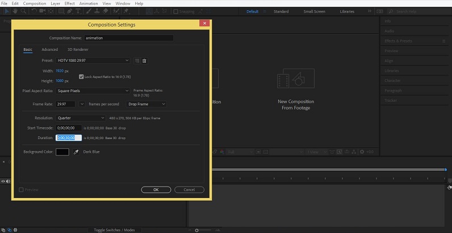This screenshot has height=233, width=452.
Task: Select the Rotation tool
Action: (x=34, y=11)
